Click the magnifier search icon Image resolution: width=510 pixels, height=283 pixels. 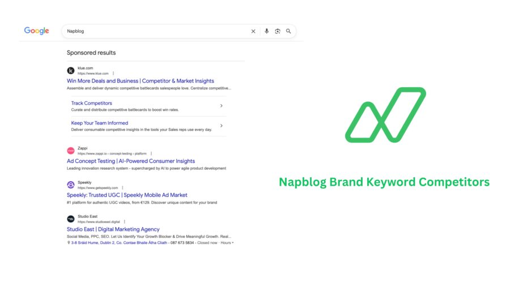(x=288, y=31)
